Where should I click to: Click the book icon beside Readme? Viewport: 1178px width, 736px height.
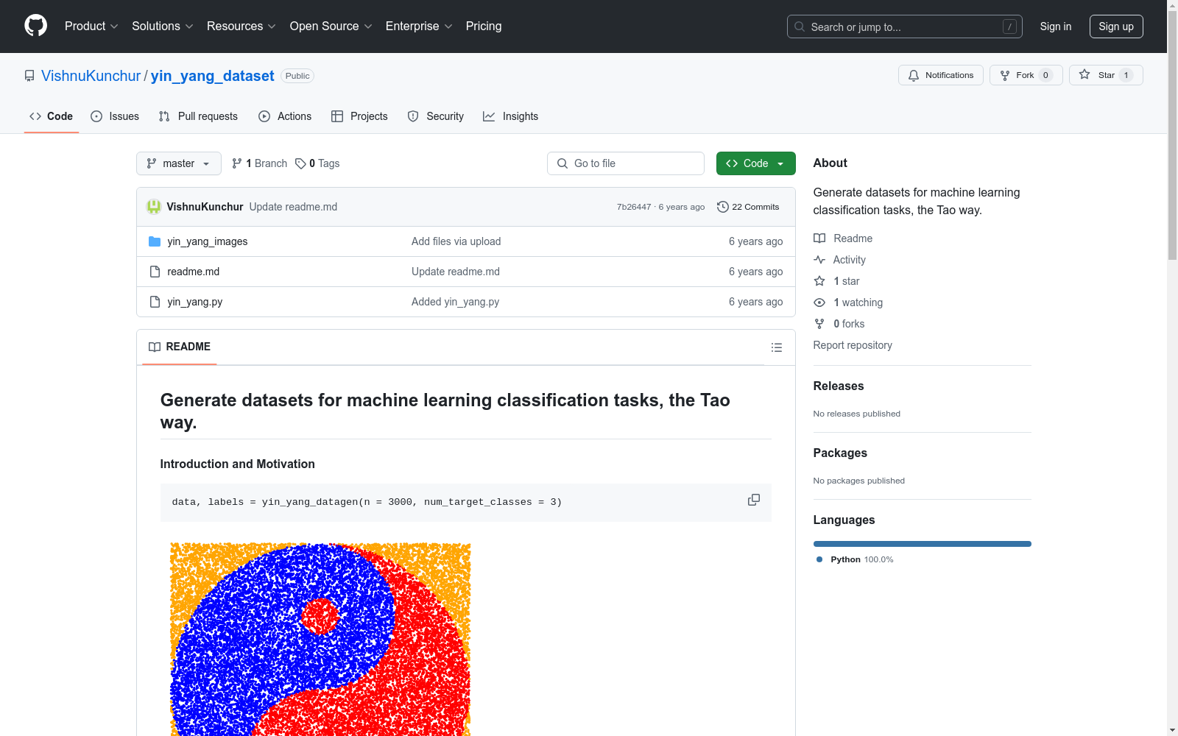click(x=819, y=238)
